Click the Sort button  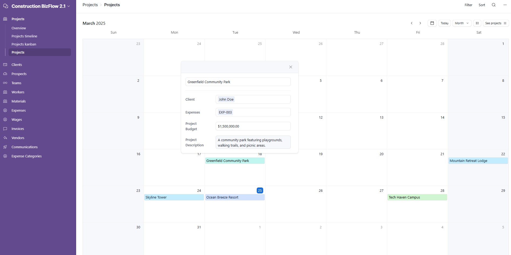[x=482, y=5]
